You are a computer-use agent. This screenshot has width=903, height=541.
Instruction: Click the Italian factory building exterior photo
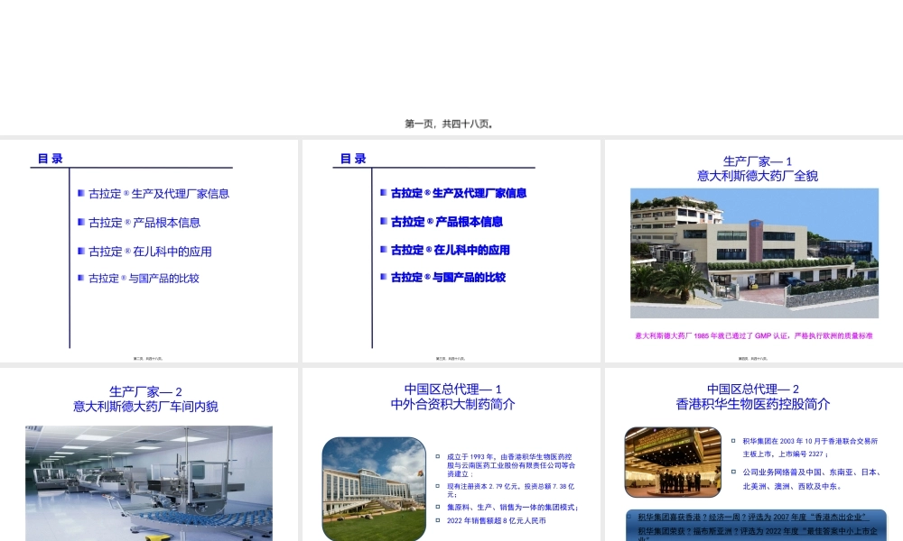754,252
